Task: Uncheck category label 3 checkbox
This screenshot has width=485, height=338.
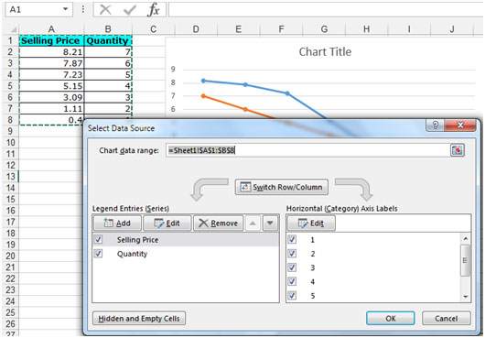Action: [292, 267]
